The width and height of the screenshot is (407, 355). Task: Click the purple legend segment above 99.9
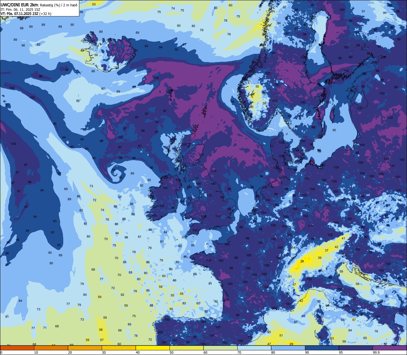390,348
